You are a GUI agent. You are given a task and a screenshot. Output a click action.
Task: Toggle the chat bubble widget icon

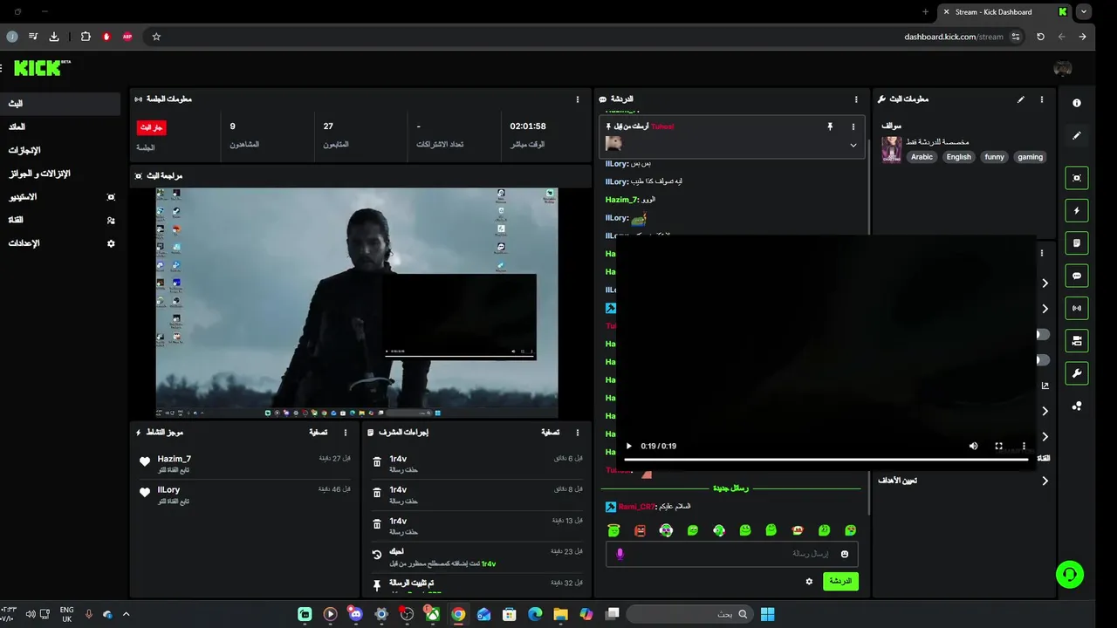click(x=1077, y=276)
